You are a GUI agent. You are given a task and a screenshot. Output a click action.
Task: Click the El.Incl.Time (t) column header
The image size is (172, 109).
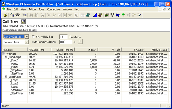pos(63,50)
